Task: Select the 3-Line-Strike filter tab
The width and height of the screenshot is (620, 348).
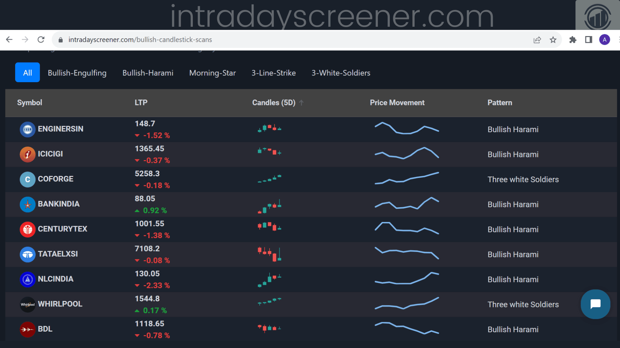Action: (x=274, y=73)
